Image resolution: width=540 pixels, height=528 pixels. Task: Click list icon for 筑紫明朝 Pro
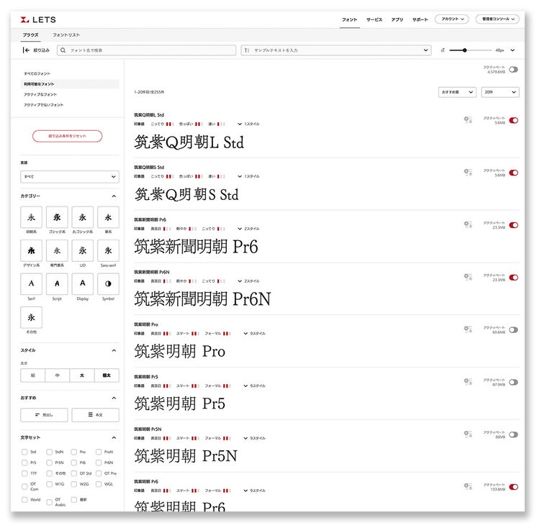point(468,329)
